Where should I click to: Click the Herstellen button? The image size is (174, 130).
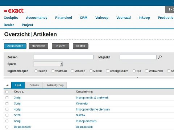38,46
